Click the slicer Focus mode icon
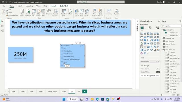The width and height of the screenshot is (182, 102). pyautogui.click(x=80, y=43)
